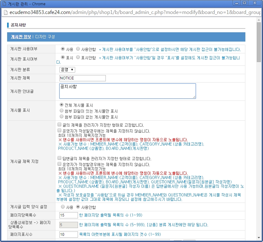Screen dimensions: 263x242
Task: Check 답변글의 제목을 관리자가 지정한 형태로 고정
Action: point(59,158)
